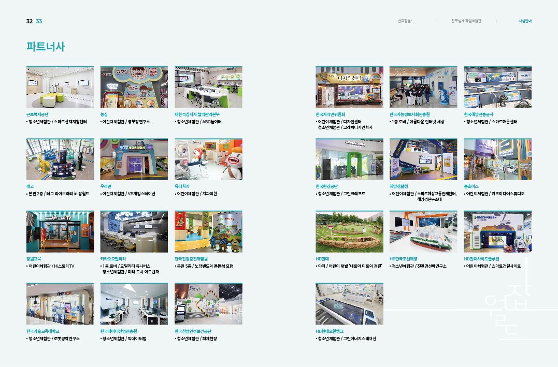
Task: Click the 한국데이터산업진흥원 partner name
Action: tap(119, 331)
